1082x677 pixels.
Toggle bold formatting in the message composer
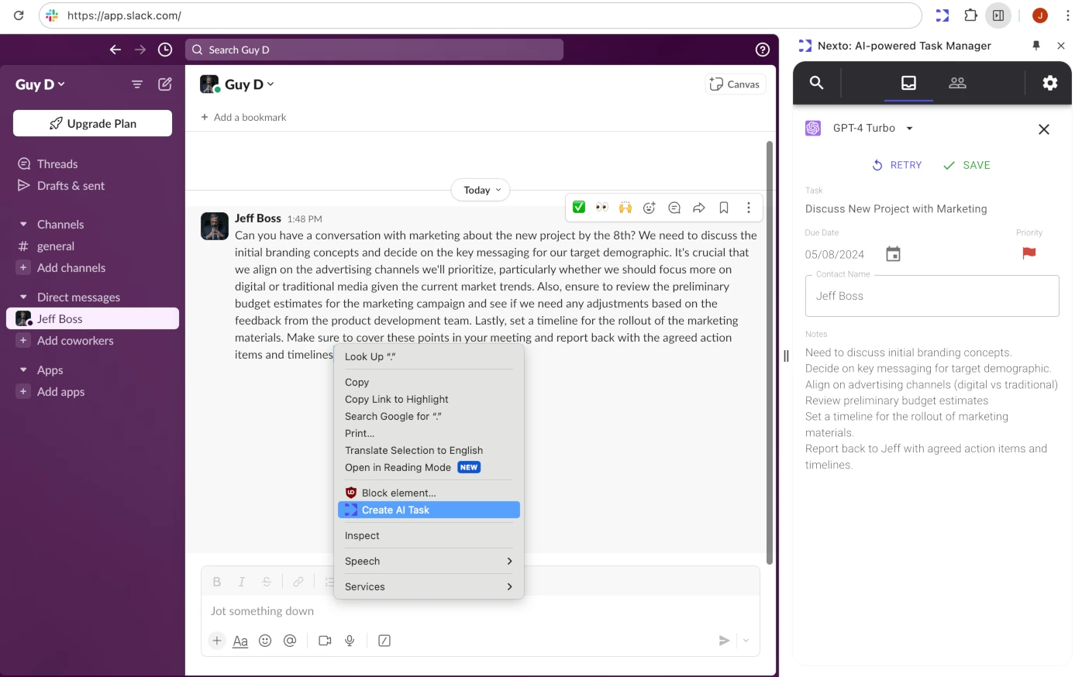(217, 581)
